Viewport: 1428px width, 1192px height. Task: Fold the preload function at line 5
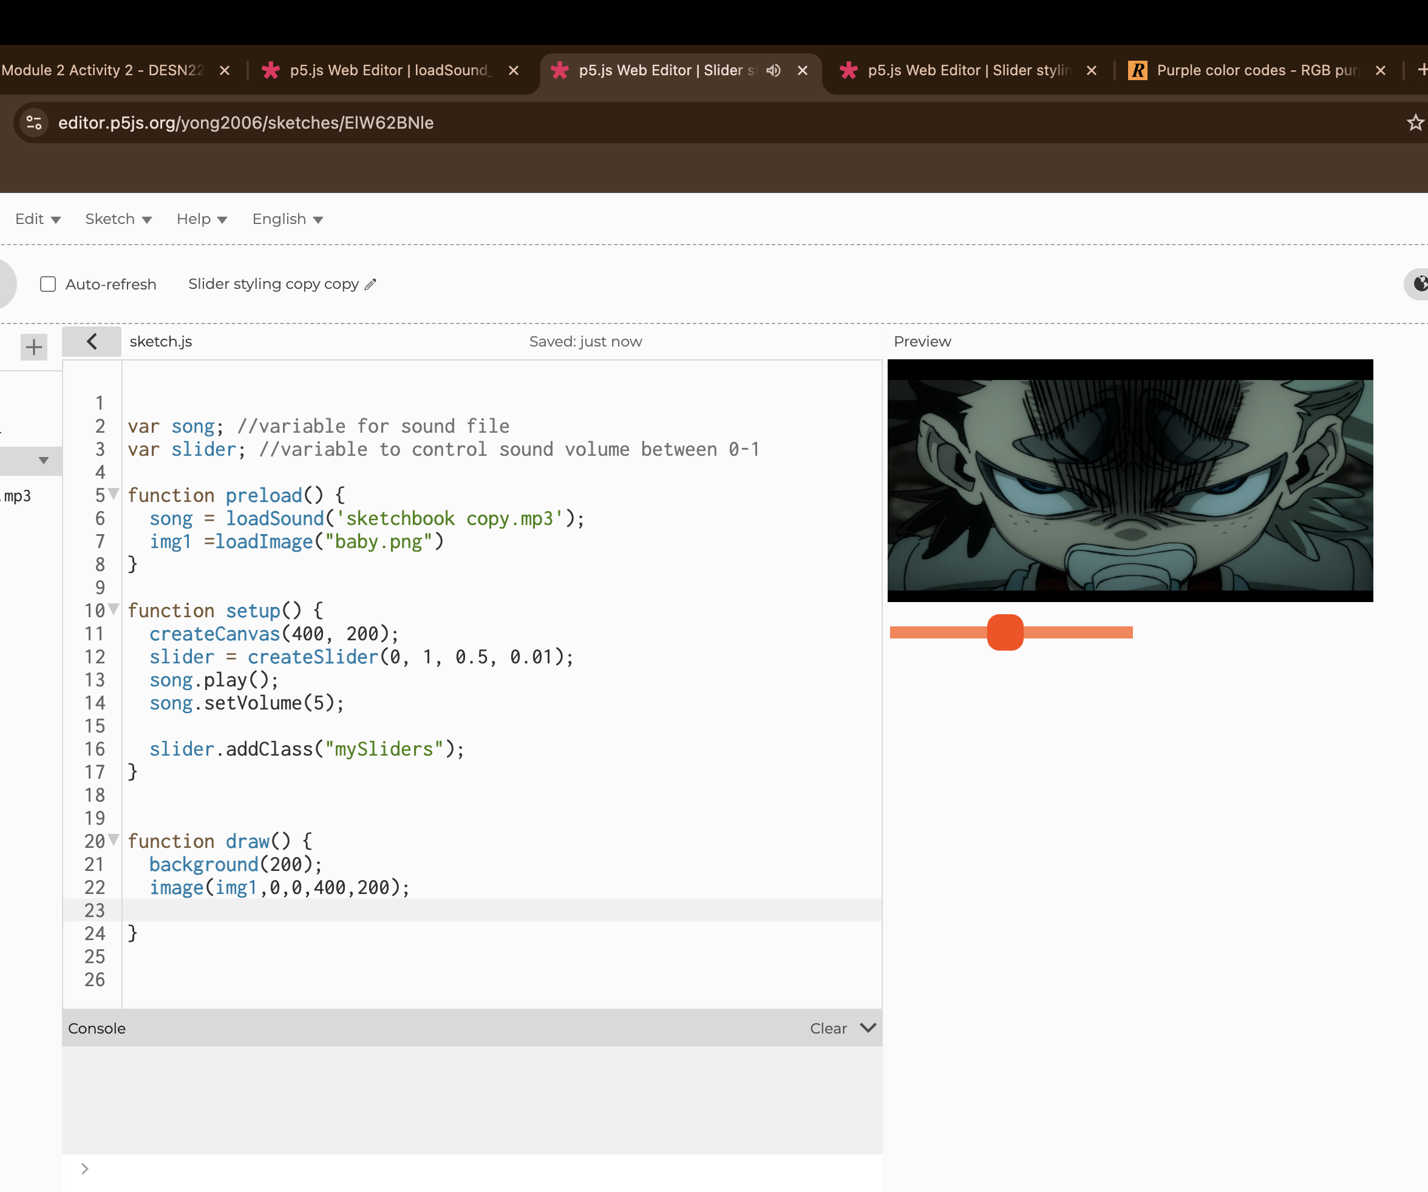coord(114,493)
